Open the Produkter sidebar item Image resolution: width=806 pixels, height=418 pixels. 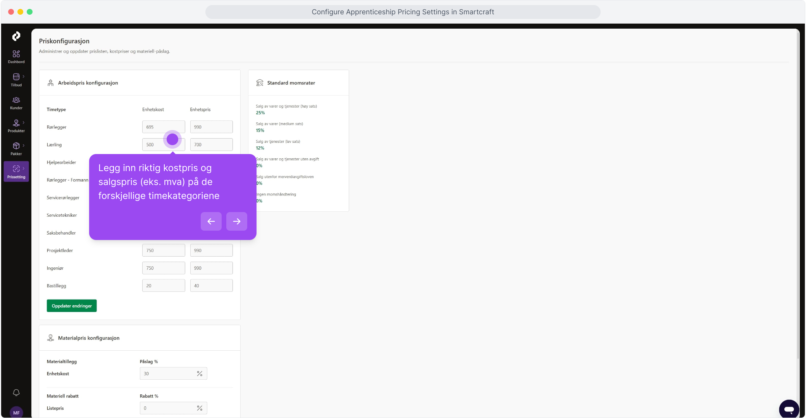click(16, 126)
